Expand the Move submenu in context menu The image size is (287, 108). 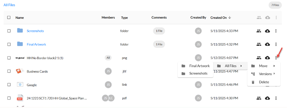pos(264,66)
